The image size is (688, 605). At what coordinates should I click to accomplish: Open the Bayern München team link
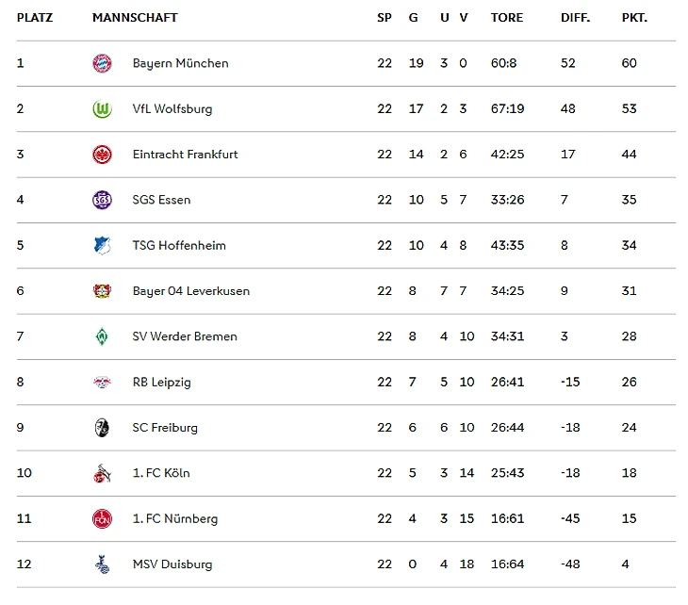tap(180, 64)
